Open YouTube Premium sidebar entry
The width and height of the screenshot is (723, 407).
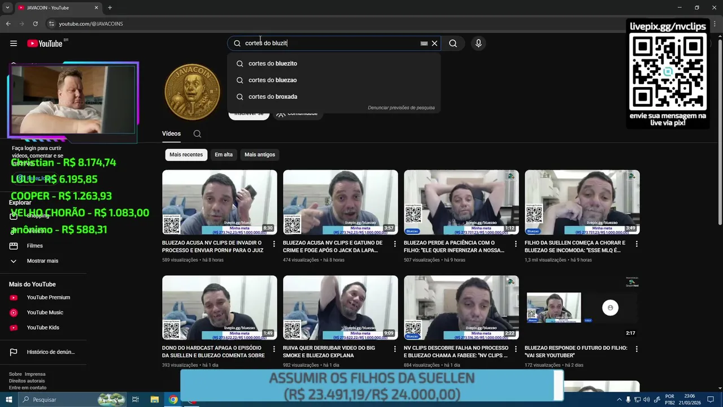[49, 297]
